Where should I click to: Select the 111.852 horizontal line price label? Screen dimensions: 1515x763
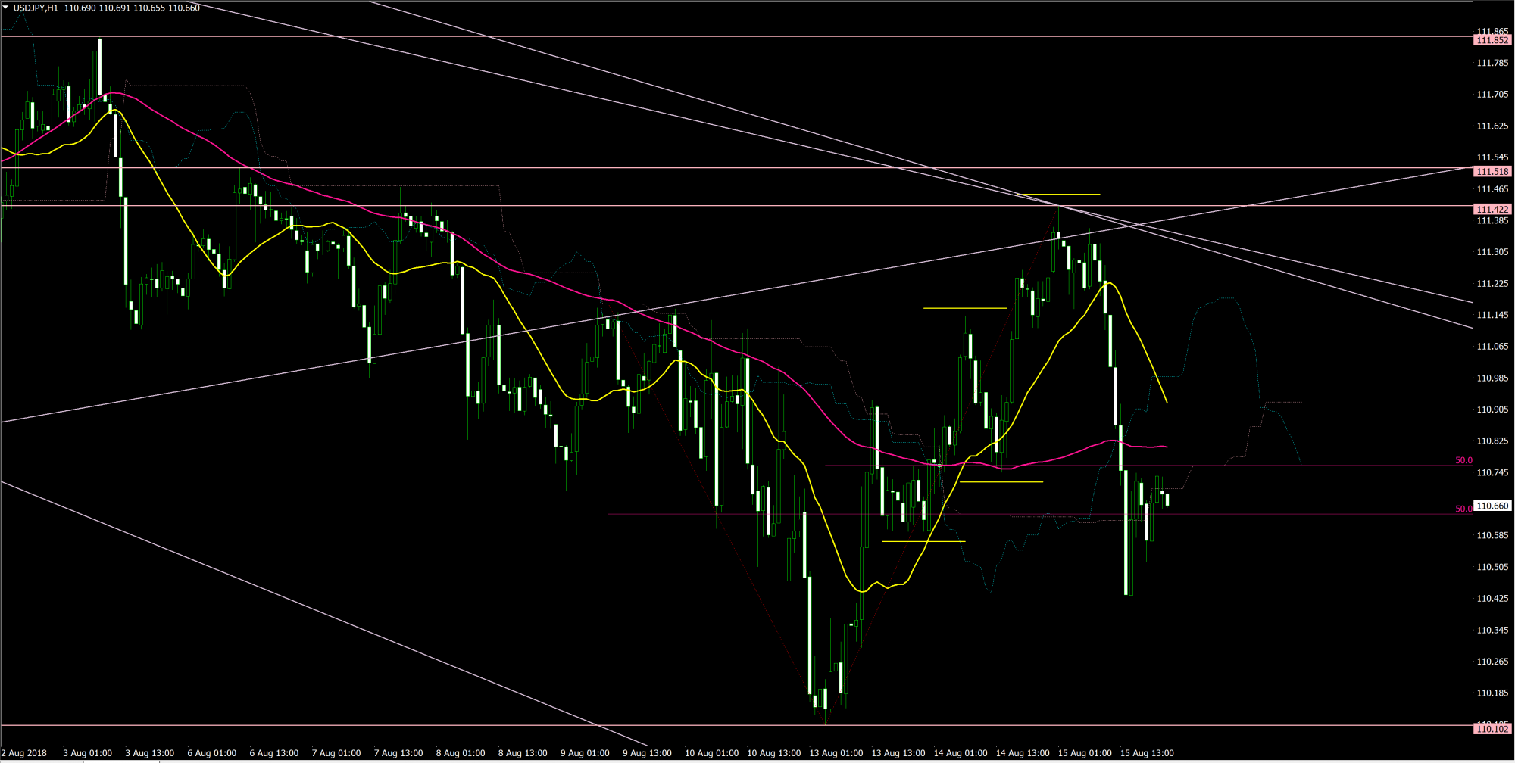tap(1492, 40)
